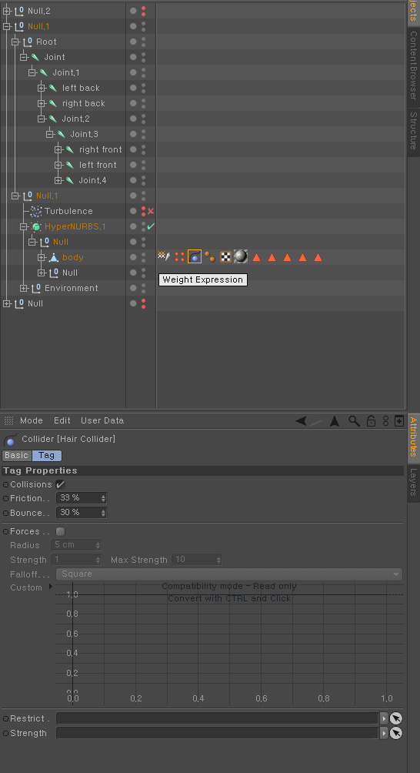Click the gray material sphere tag
Viewport: 420px width, 773px height.
[240, 257]
